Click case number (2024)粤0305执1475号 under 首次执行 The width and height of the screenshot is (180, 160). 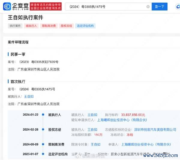[x=37, y=89]
